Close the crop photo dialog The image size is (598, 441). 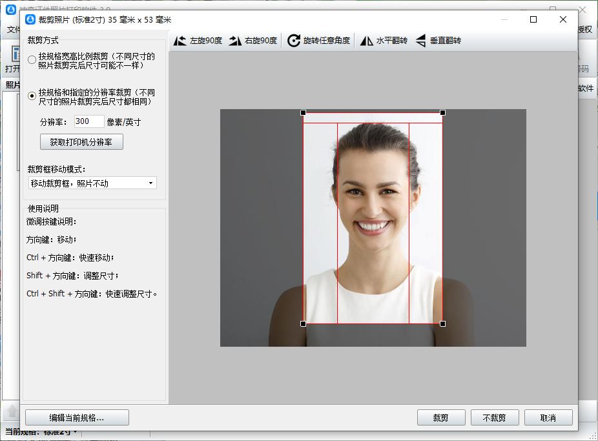point(562,19)
